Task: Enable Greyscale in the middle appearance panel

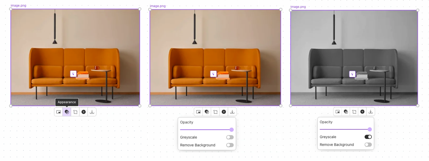Action: coord(230,137)
